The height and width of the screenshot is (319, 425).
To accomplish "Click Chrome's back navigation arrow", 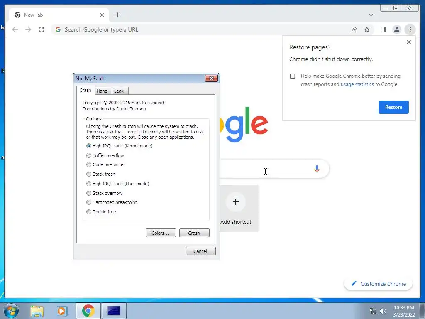I will tap(15, 29).
